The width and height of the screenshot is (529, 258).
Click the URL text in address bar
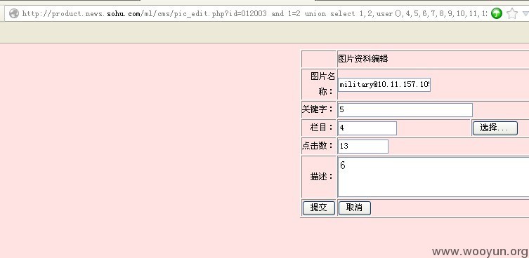click(x=255, y=14)
